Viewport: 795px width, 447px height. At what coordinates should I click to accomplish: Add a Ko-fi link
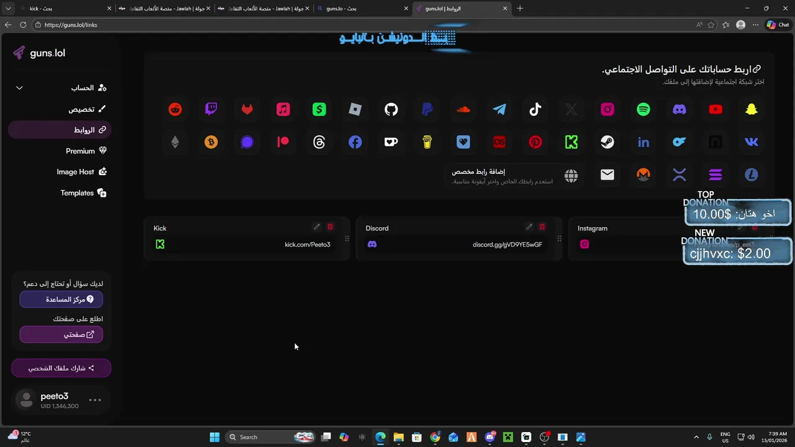pos(391,142)
